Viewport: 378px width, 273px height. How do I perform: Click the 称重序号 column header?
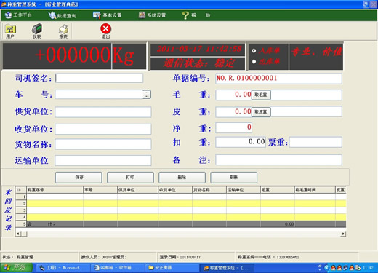click(55, 190)
